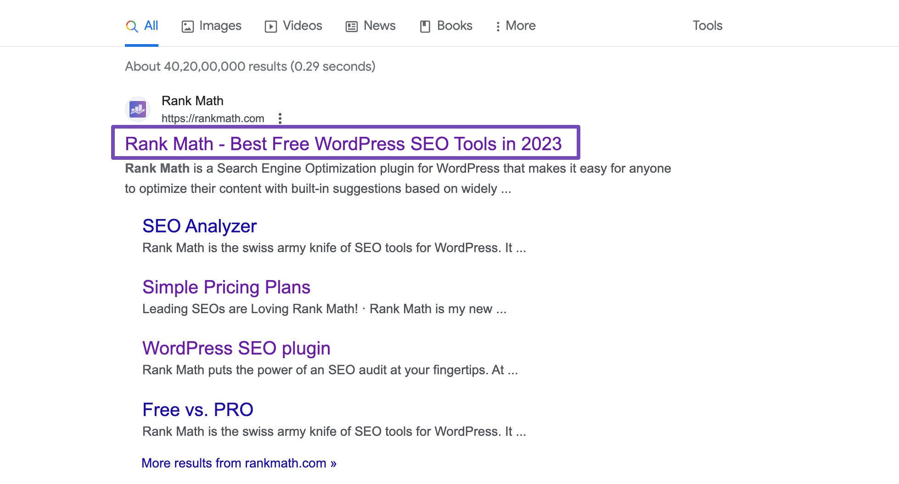Open the SEO Analyzer sitelink

200,226
